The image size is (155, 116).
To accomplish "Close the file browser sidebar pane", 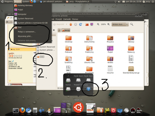I will click(x=54, y=30).
